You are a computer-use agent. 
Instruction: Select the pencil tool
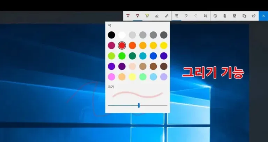pos(137,16)
